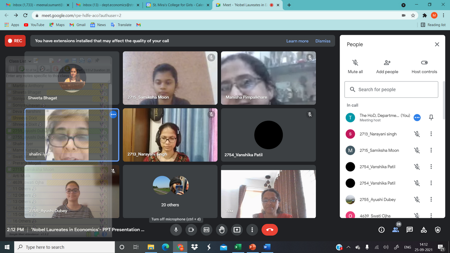Turn off the microphone in call controls

pyautogui.click(x=176, y=230)
